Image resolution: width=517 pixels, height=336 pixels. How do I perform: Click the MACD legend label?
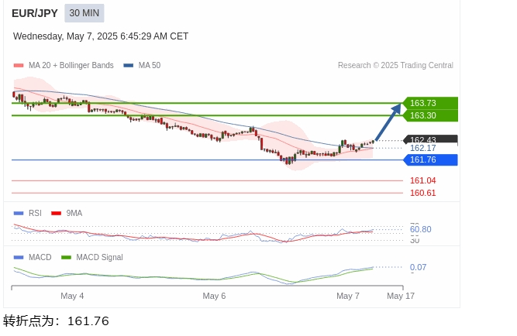[40, 257]
